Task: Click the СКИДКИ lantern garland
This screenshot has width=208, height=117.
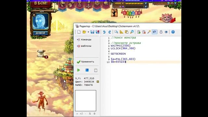Action: pyautogui.click(x=131, y=13)
